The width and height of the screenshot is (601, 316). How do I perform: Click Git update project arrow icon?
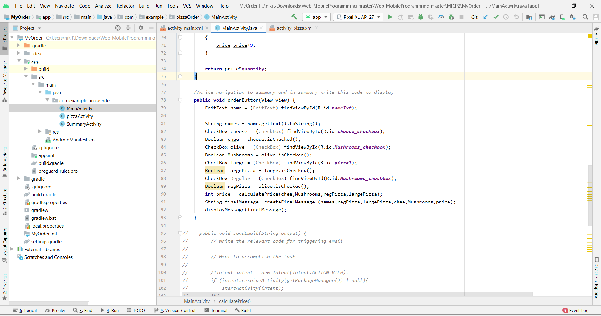point(485,17)
